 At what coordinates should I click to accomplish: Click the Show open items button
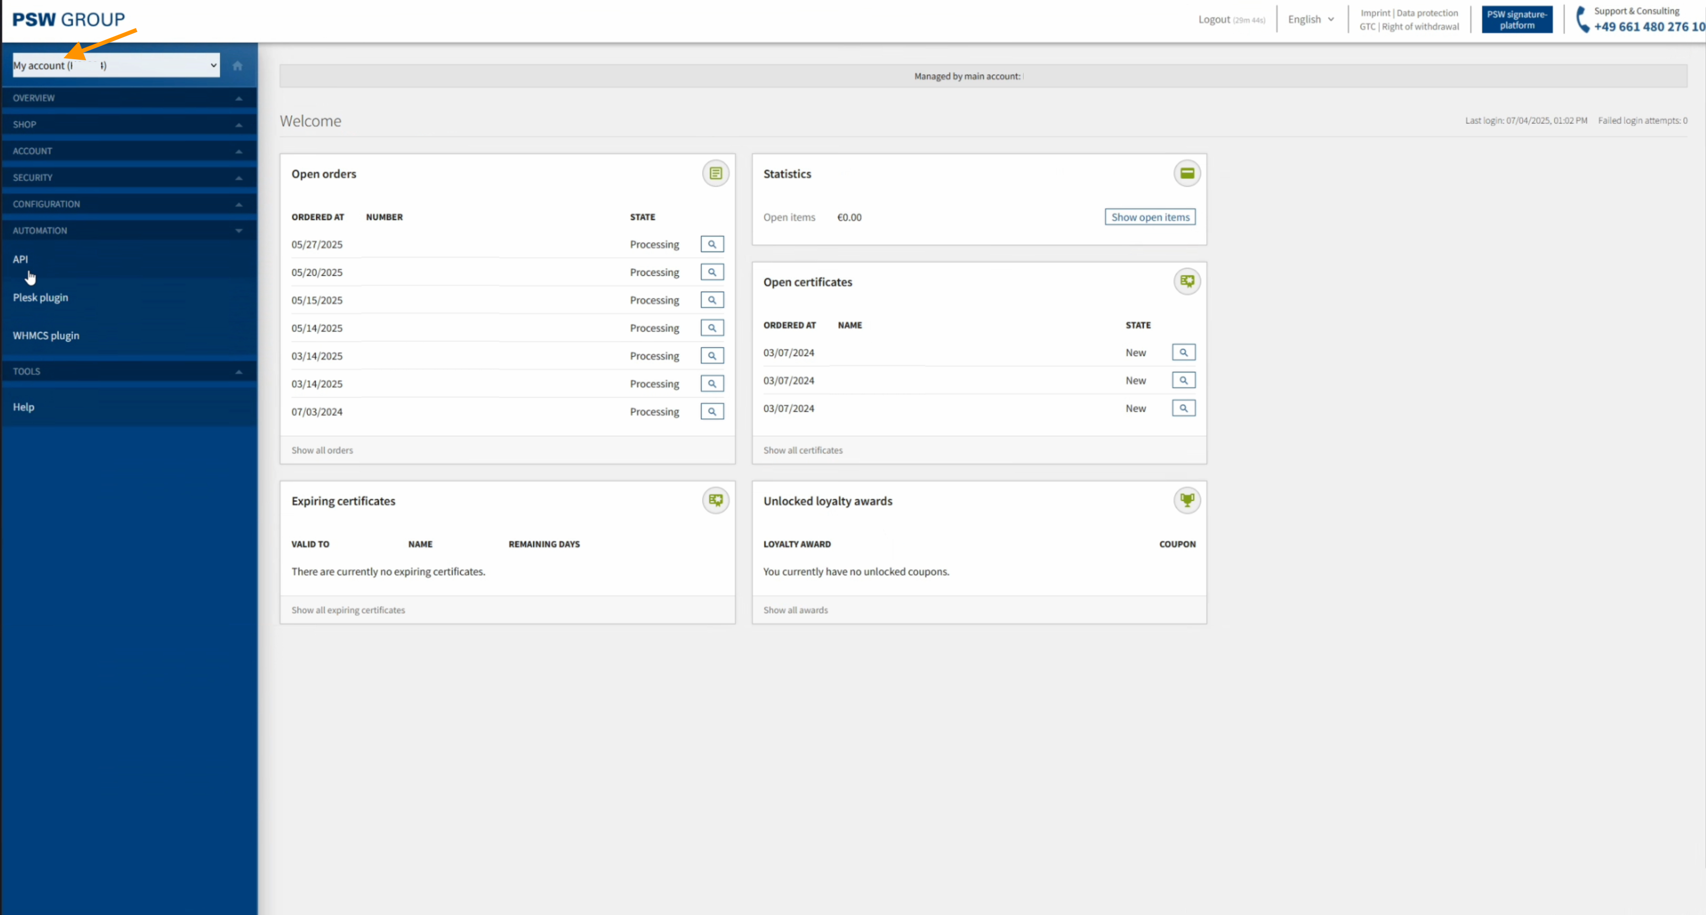(x=1149, y=217)
